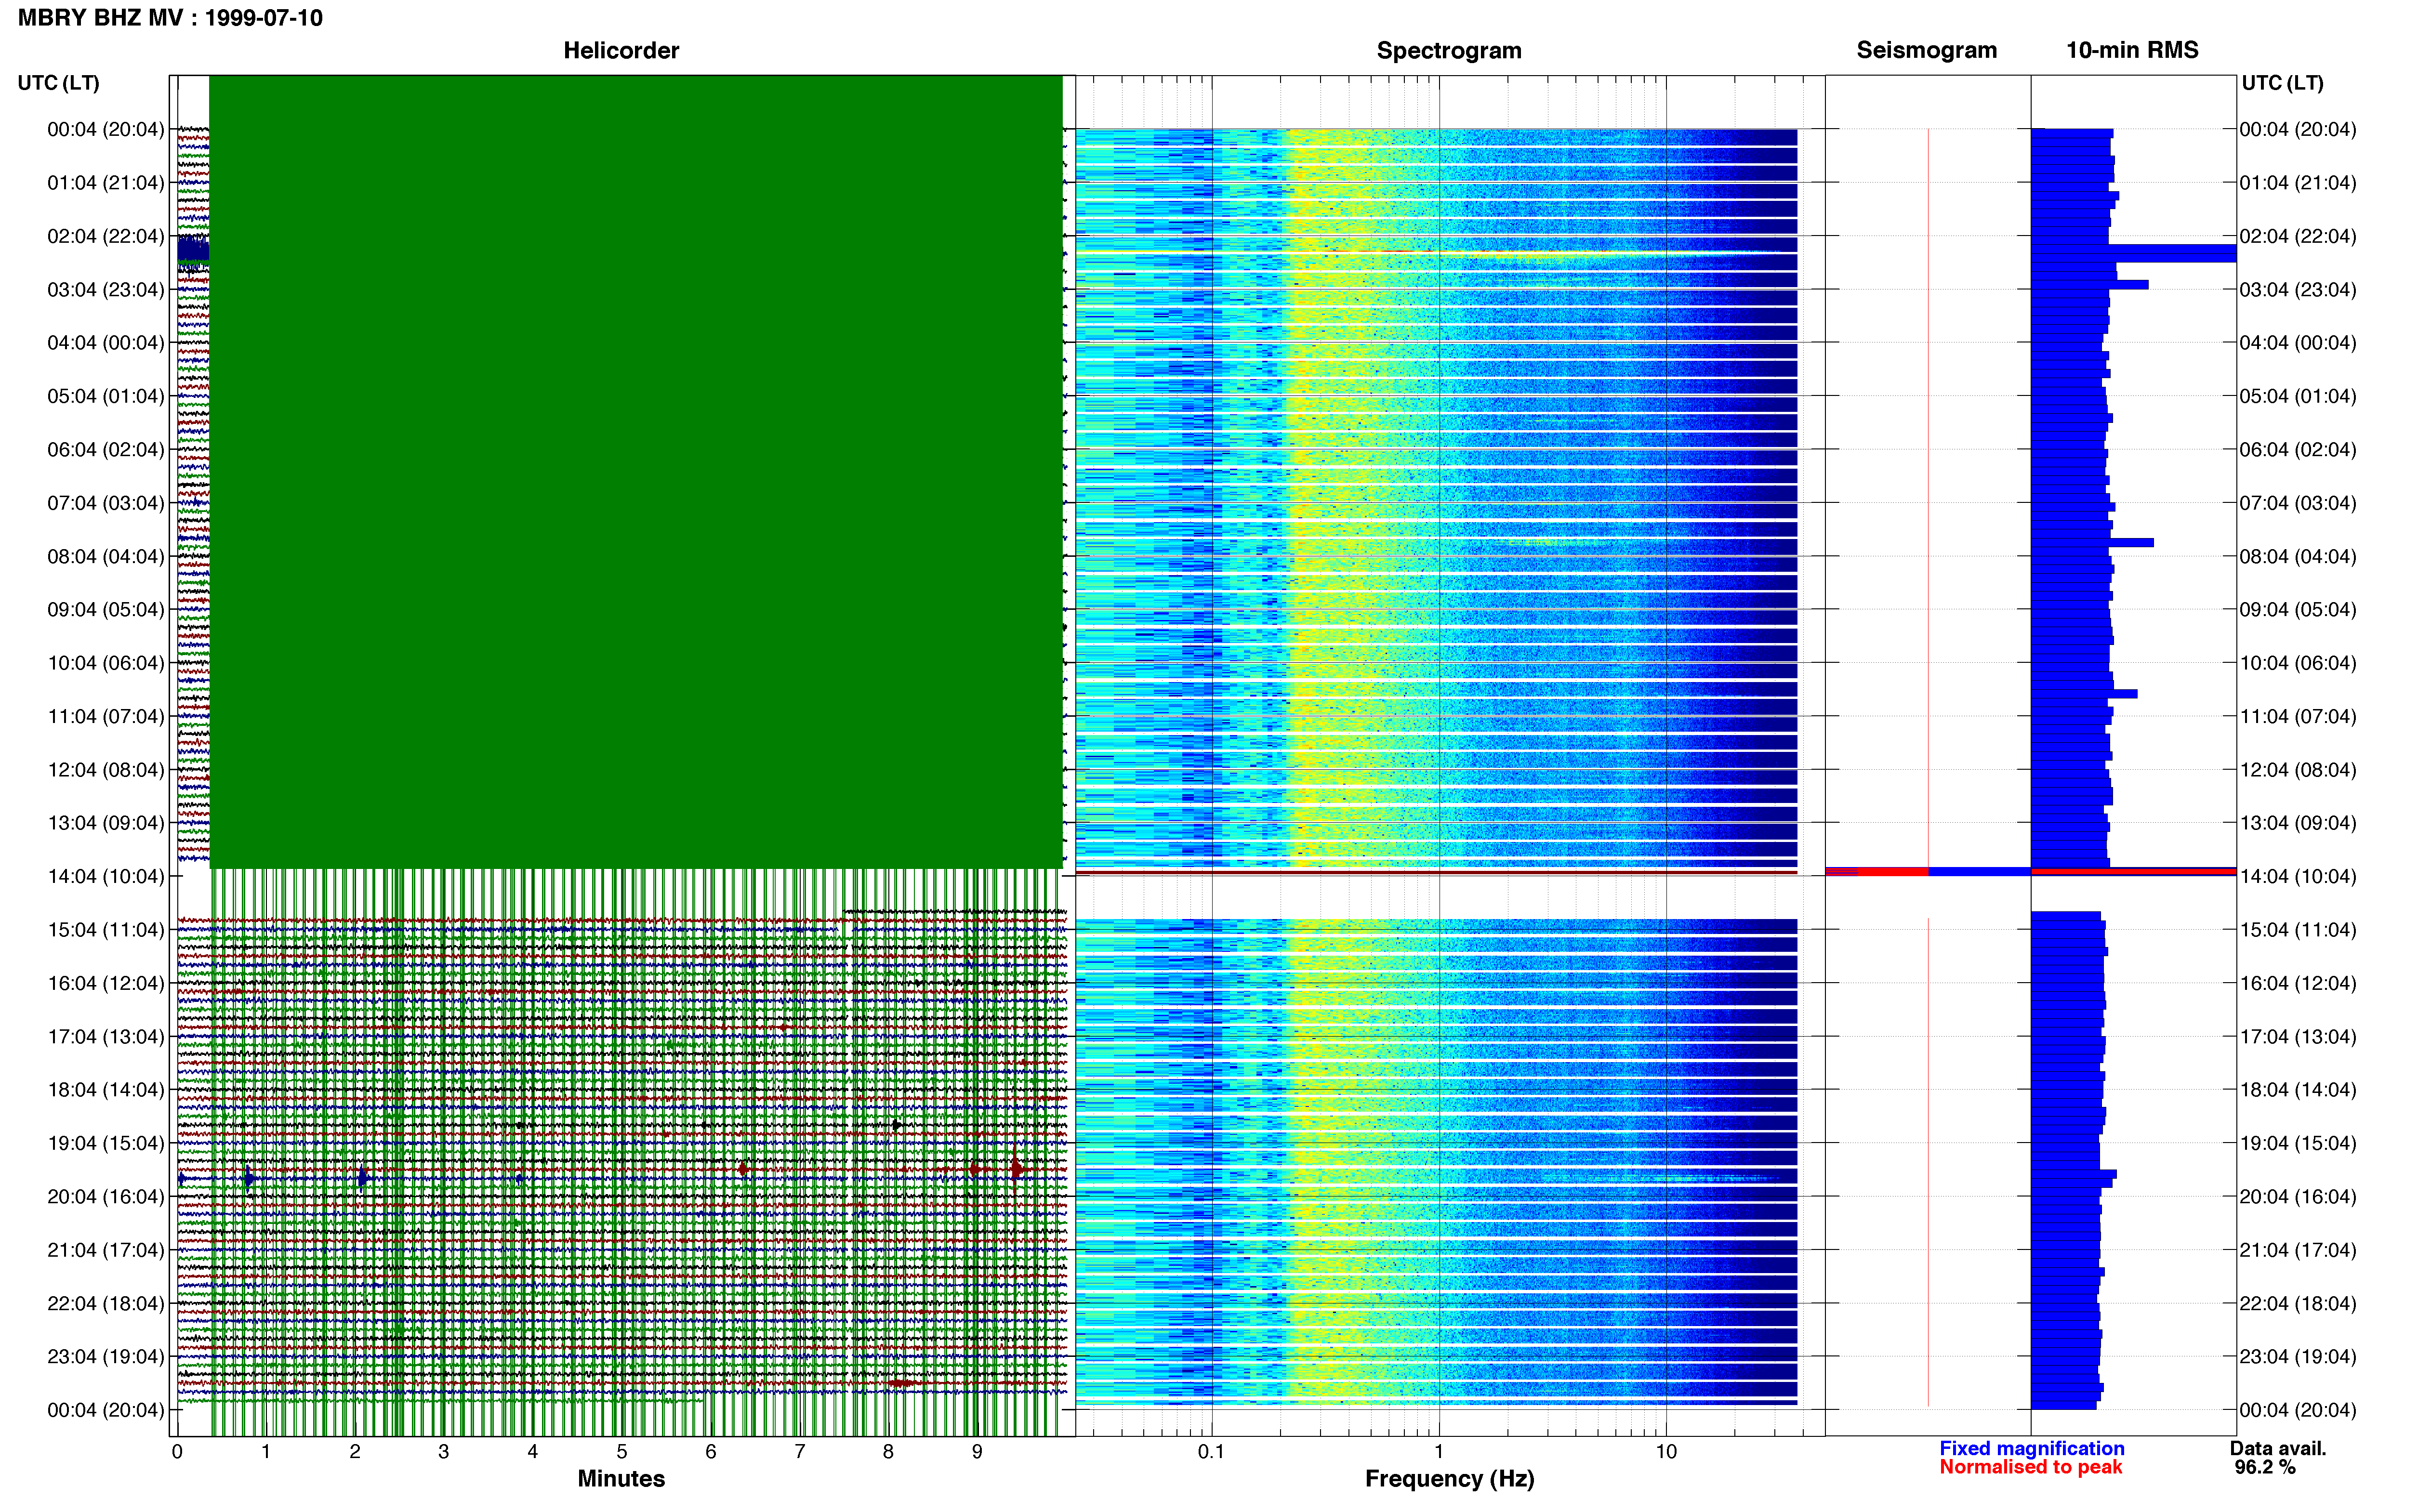The height and width of the screenshot is (1512, 2418).
Task: Click the solid green block in the Helicorder
Action: (636, 471)
